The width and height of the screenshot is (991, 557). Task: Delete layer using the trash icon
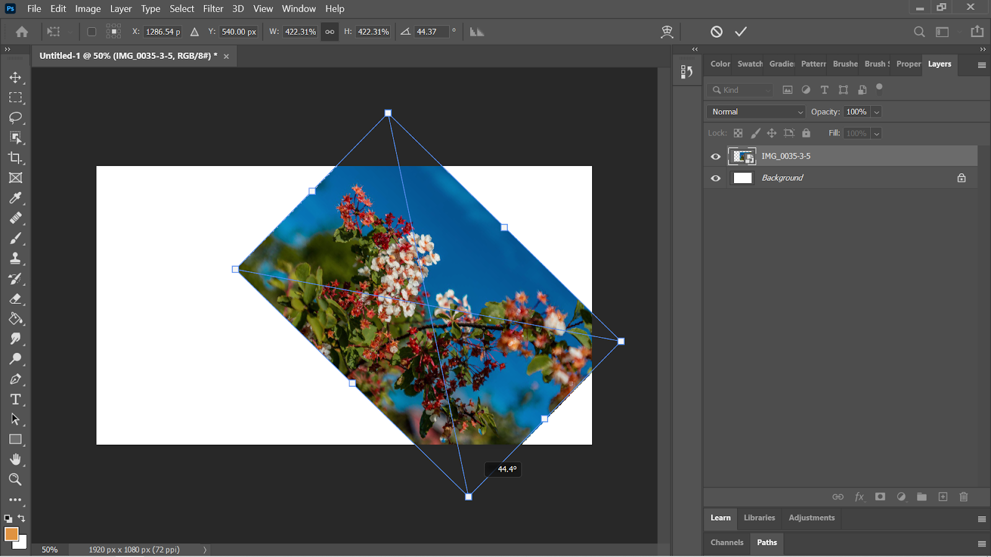(963, 497)
